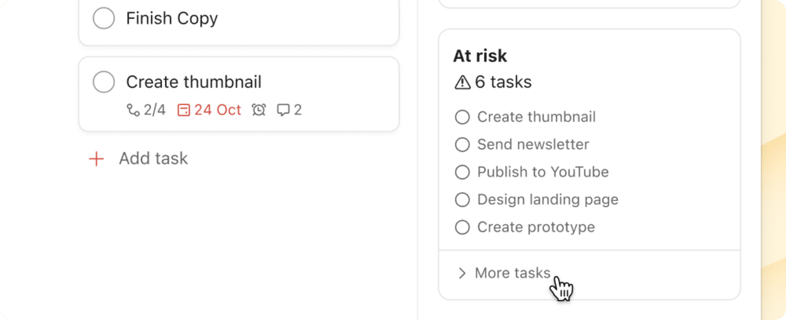Click the alarm clock reminder icon

point(259,110)
